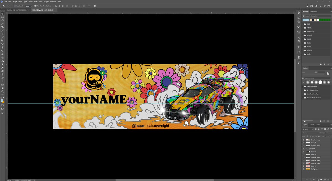Open the Properties panel info icon
The height and width of the screenshot is (181, 332).
pos(299,22)
